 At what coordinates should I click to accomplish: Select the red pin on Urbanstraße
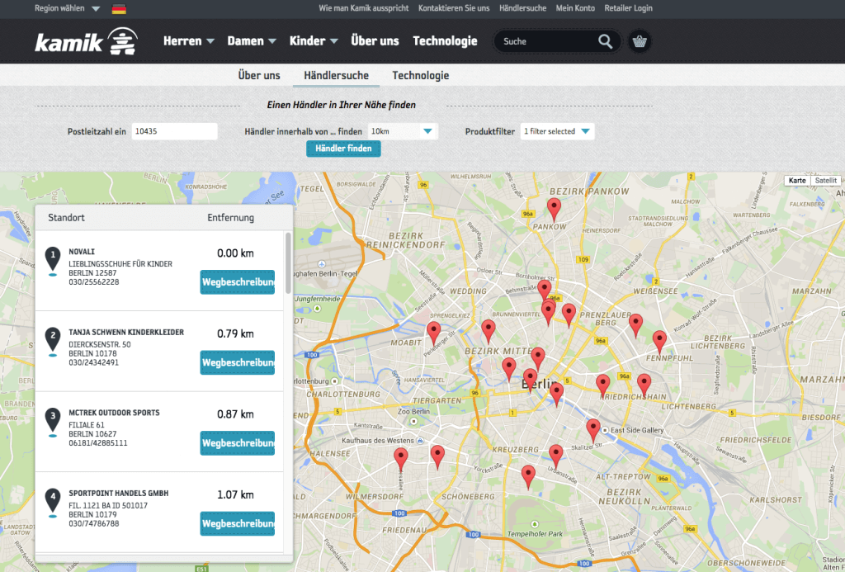click(556, 456)
